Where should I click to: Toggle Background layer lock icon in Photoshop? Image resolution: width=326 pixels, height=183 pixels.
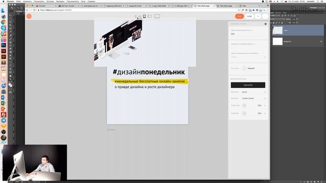tap(321, 42)
